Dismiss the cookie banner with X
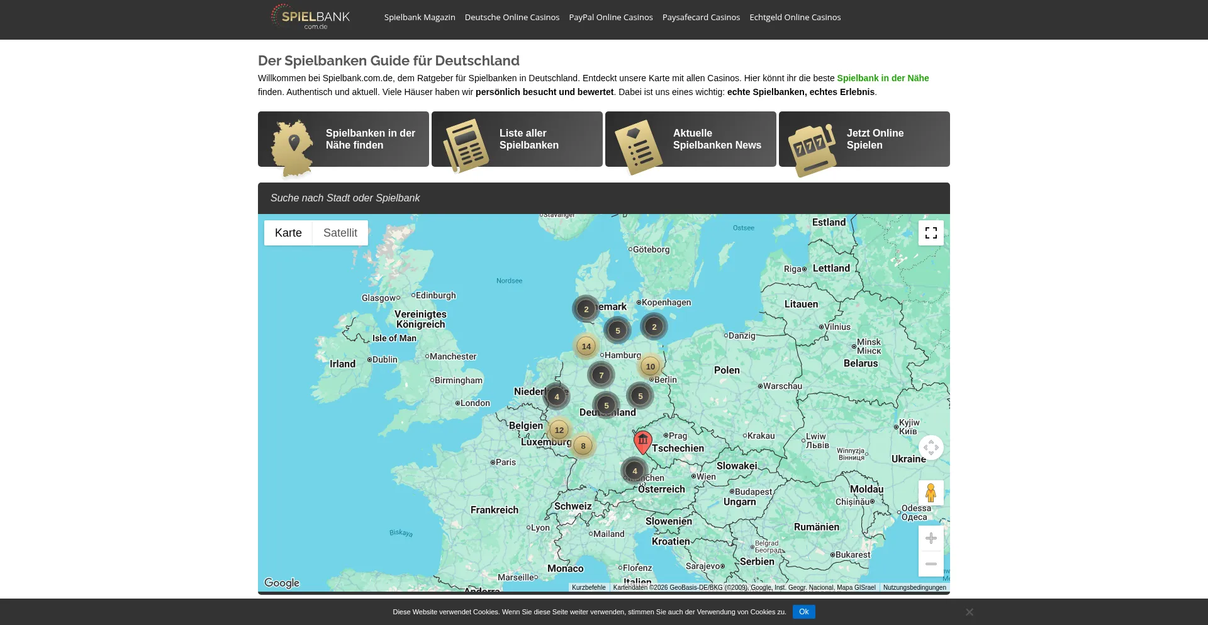This screenshot has width=1208, height=625. (x=970, y=612)
